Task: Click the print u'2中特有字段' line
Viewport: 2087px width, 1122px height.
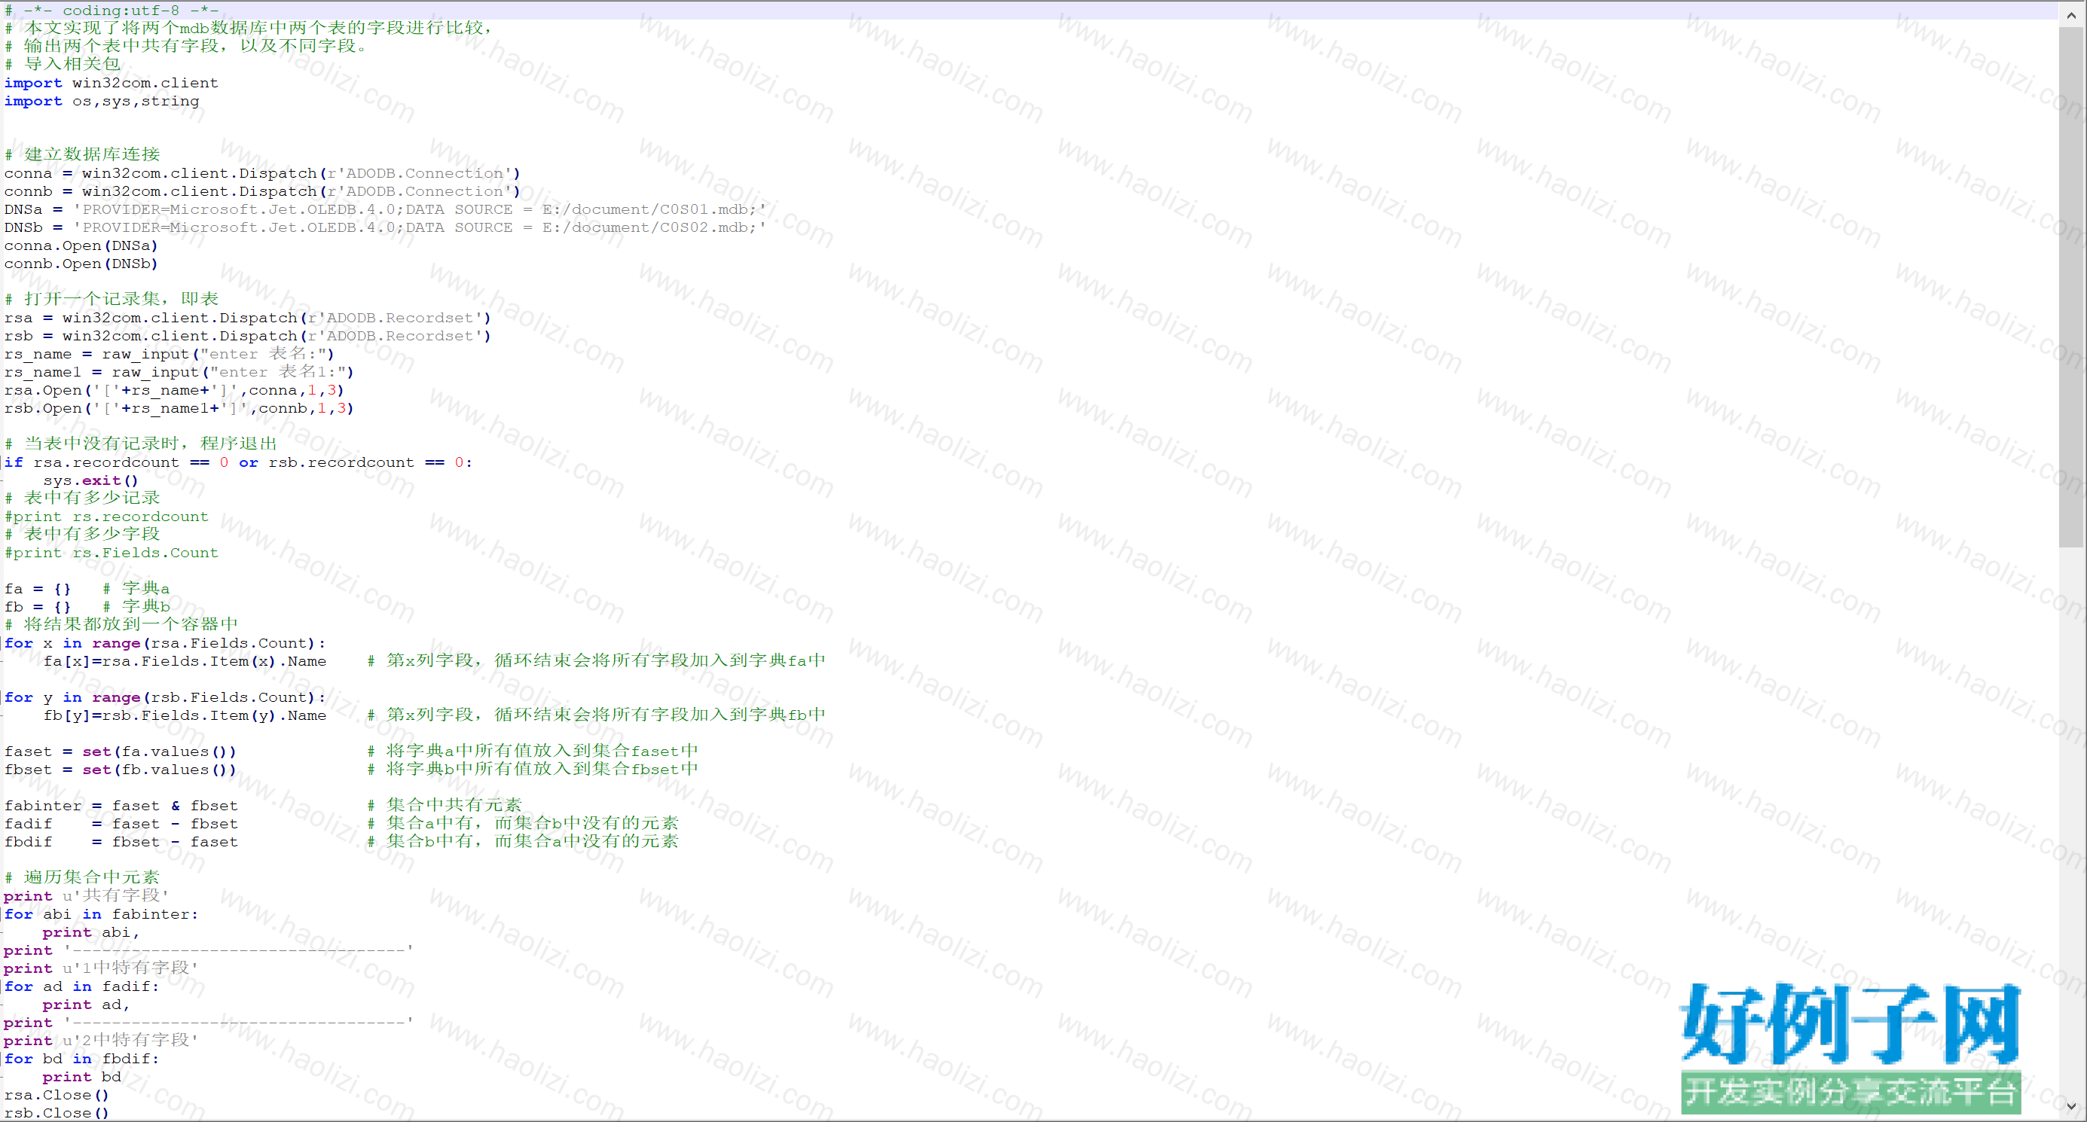Action: pyautogui.click(x=100, y=1040)
